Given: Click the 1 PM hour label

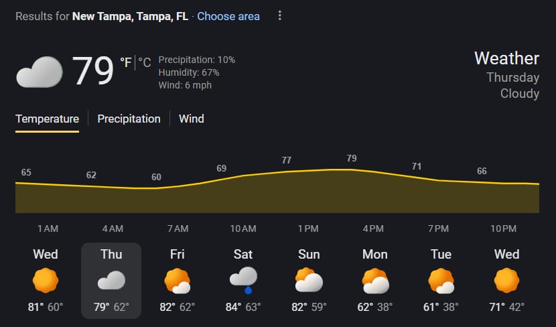Looking at the screenshot, I should click(x=308, y=228).
